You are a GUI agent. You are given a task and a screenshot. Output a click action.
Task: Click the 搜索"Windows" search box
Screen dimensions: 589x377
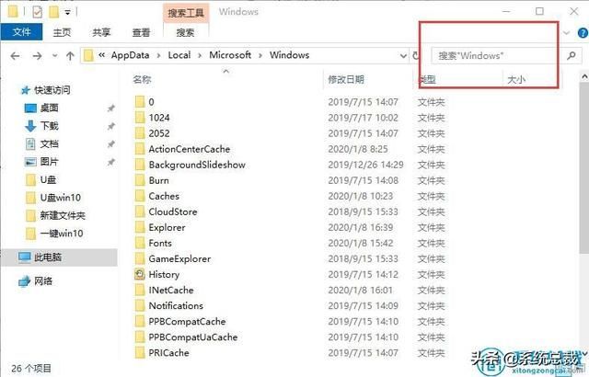click(x=496, y=56)
